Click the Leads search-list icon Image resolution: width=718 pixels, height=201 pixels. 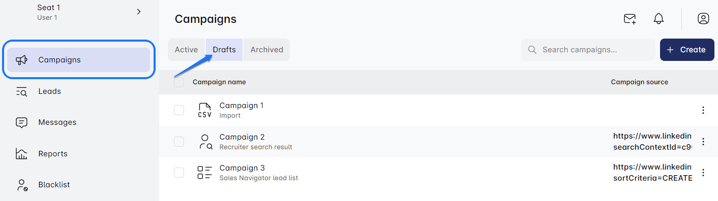[x=21, y=91]
